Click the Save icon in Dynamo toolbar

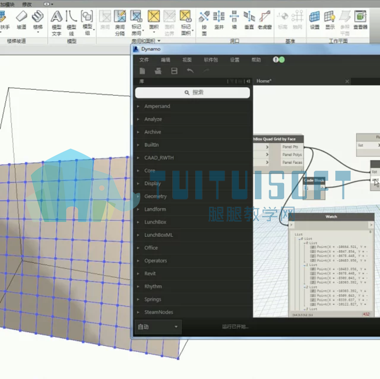click(174, 71)
